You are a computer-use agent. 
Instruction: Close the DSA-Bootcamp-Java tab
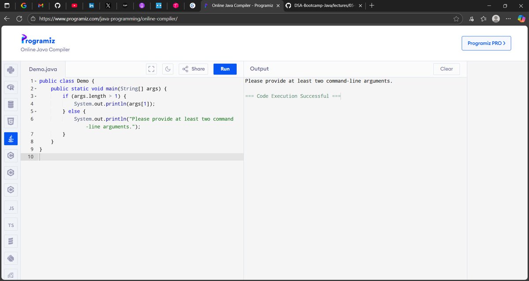pos(360,6)
